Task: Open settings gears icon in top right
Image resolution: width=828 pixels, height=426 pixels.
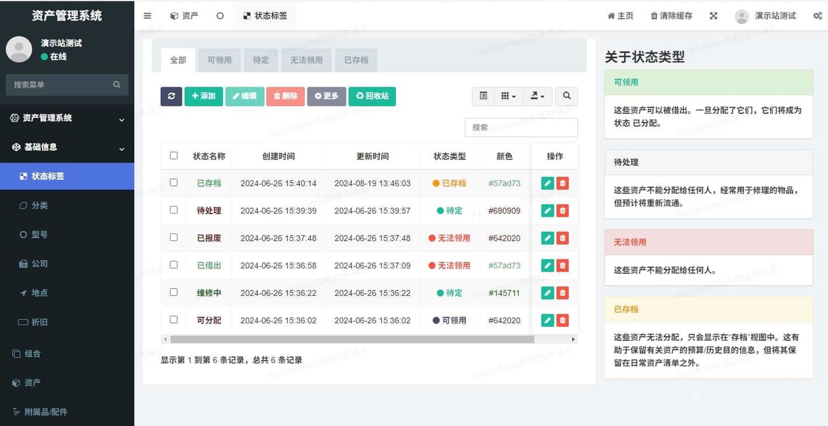Action: point(818,16)
